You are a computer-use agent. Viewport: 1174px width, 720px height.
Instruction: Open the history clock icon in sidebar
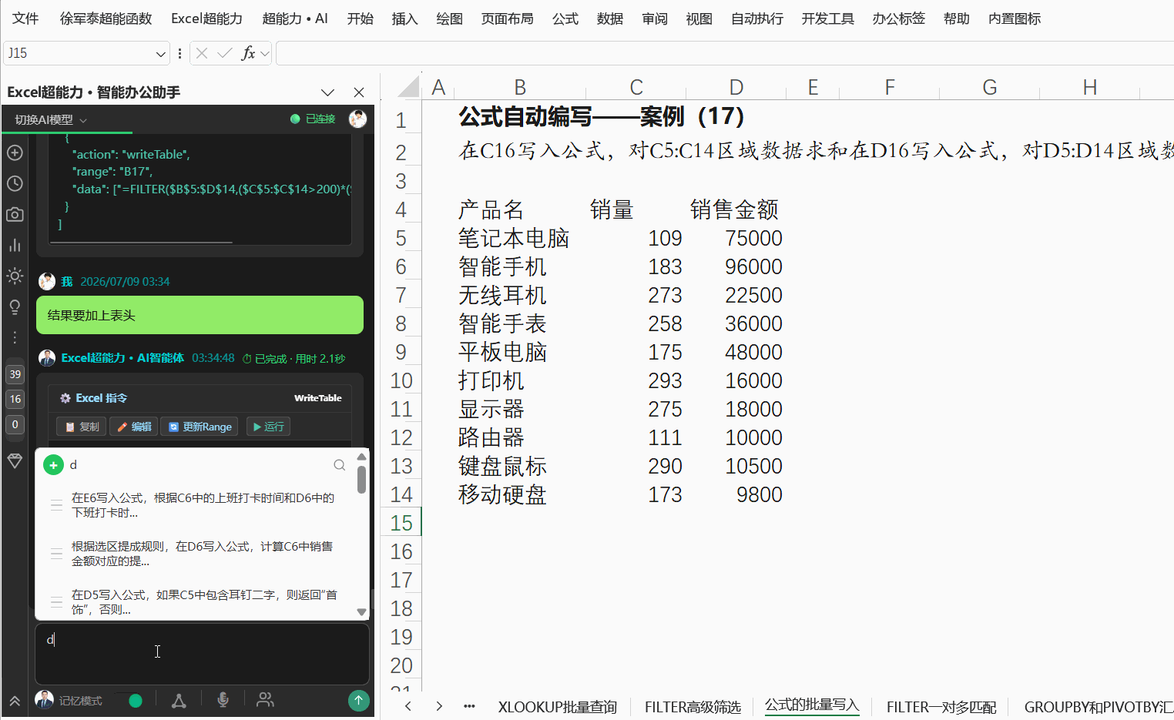tap(15, 183)
